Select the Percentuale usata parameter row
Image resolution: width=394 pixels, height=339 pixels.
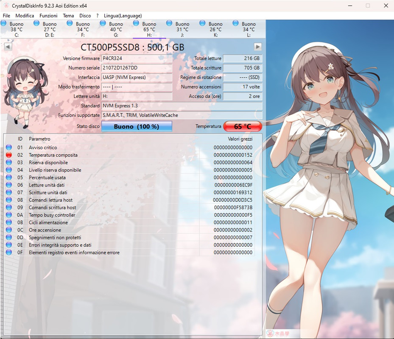click(130, 177)
